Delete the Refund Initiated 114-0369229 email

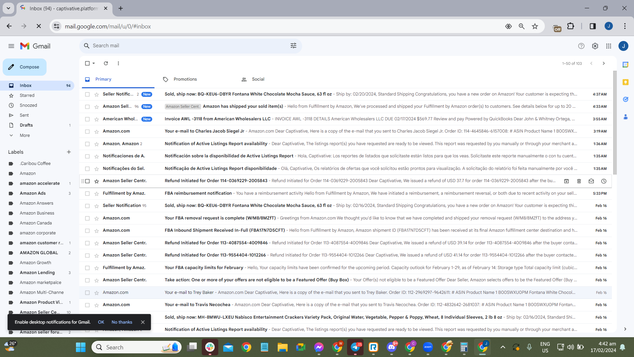(x=579, y=181)
